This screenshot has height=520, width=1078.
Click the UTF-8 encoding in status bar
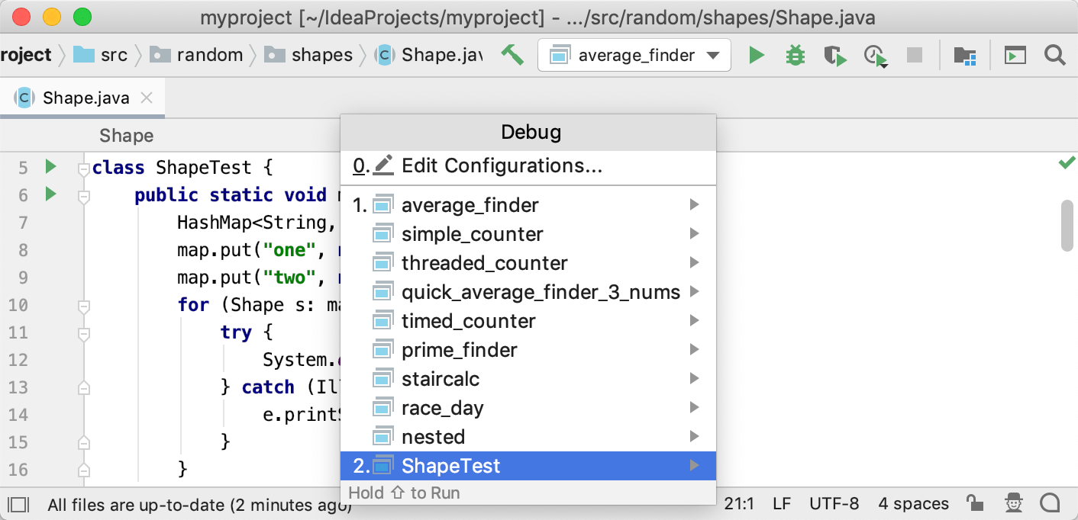[834, 503]
